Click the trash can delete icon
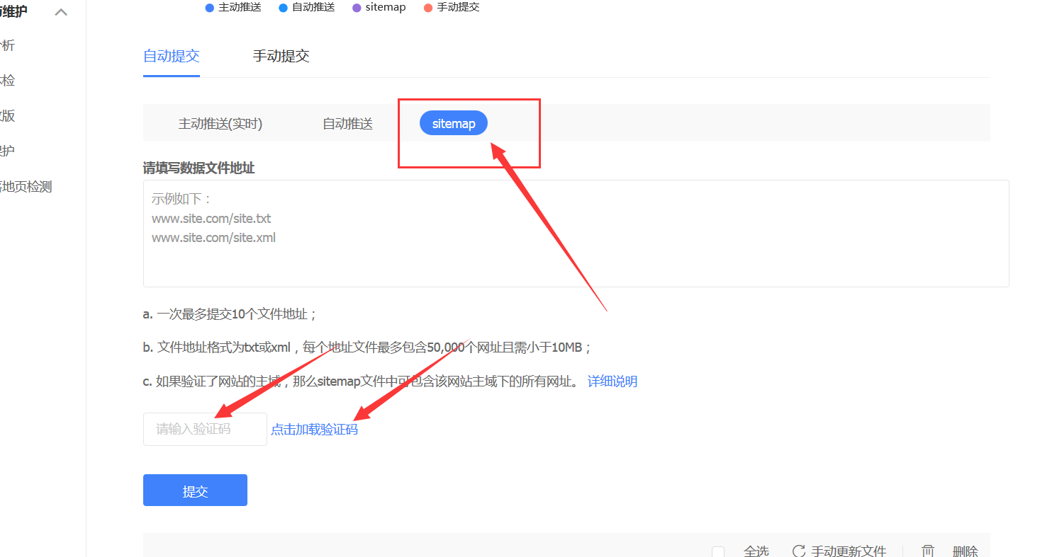This screenshot has height=557, width=1057. coord(928,551)
